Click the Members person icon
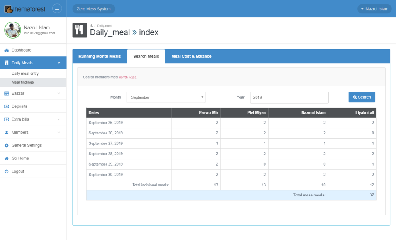Screen dimensions: 396x240 [7, 133]
